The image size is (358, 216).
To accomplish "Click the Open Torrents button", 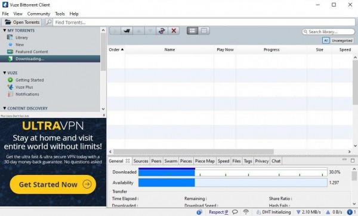I will 22,22.
